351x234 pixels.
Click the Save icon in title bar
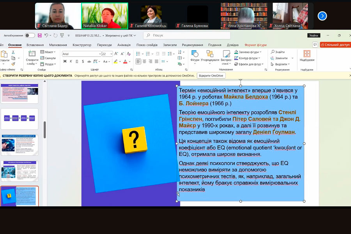(x=39, y=35)
